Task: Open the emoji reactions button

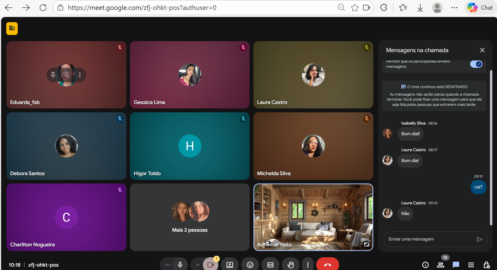Action: click(250, 265)
